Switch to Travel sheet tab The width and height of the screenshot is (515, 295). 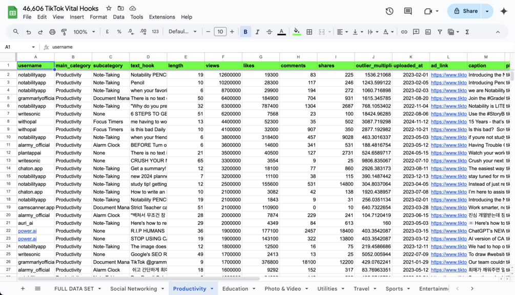click(361, 288)
